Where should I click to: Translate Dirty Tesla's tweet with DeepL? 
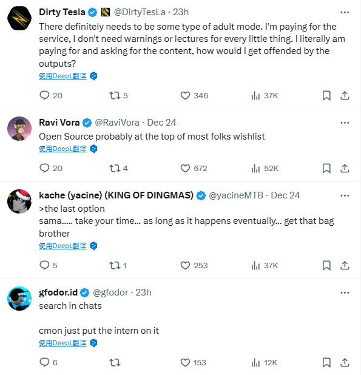click(x=62, y=76)
